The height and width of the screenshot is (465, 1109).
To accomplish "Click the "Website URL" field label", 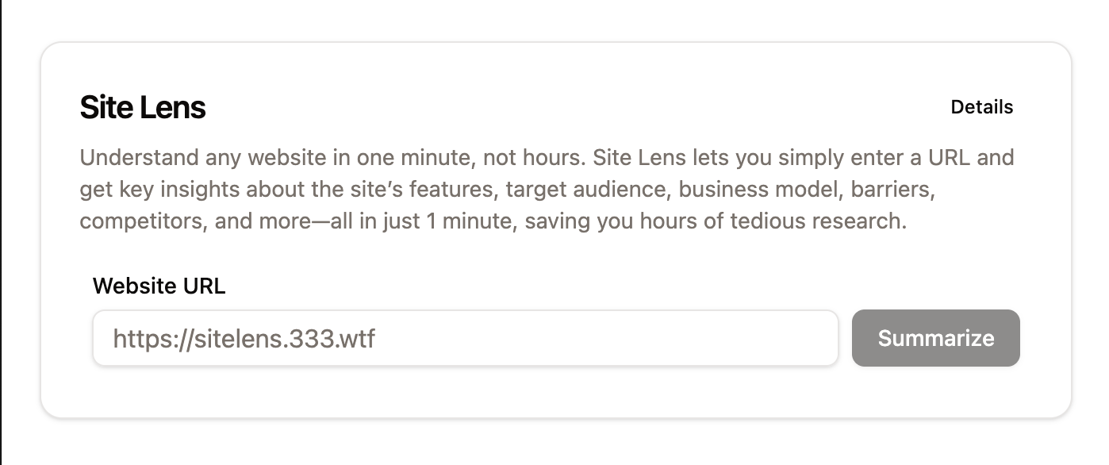I will coord(159,286).
